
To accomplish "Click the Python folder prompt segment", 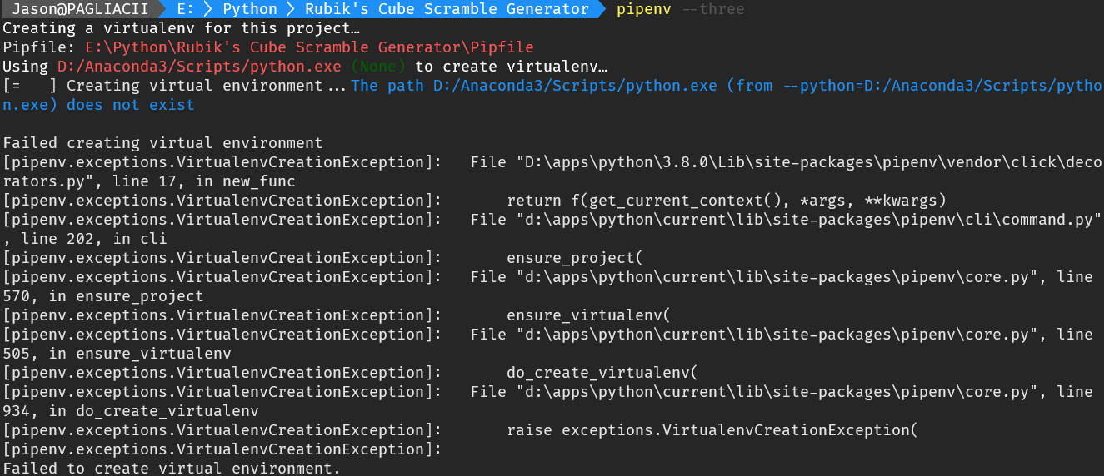I will tap(250, 9).
